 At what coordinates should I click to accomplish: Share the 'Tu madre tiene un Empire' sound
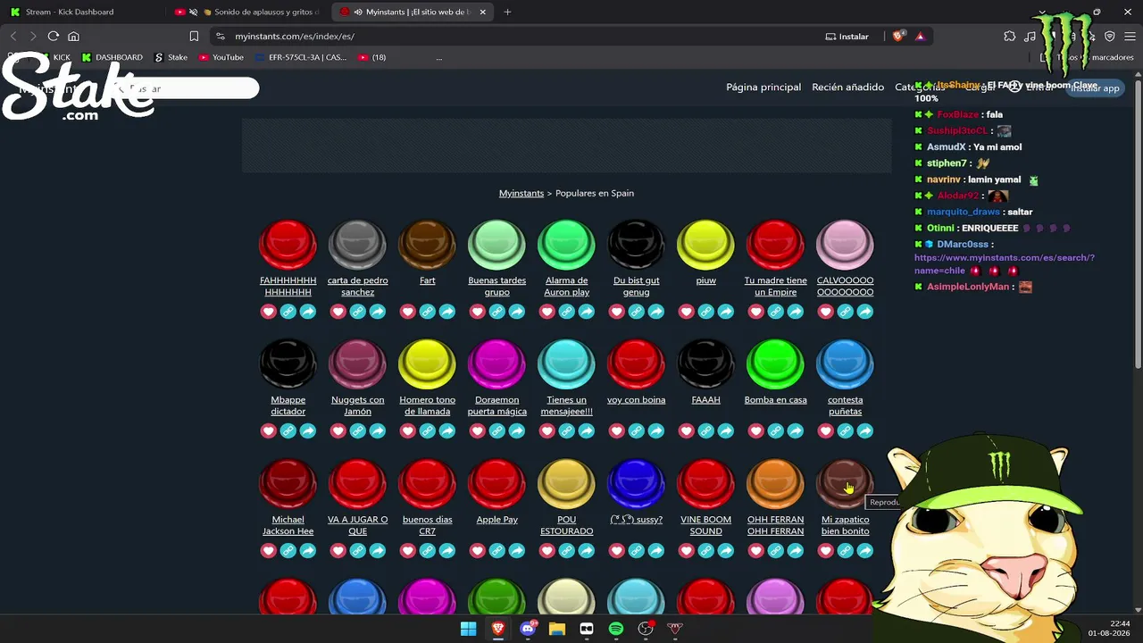pyautogui.click(x=796, y=312)
